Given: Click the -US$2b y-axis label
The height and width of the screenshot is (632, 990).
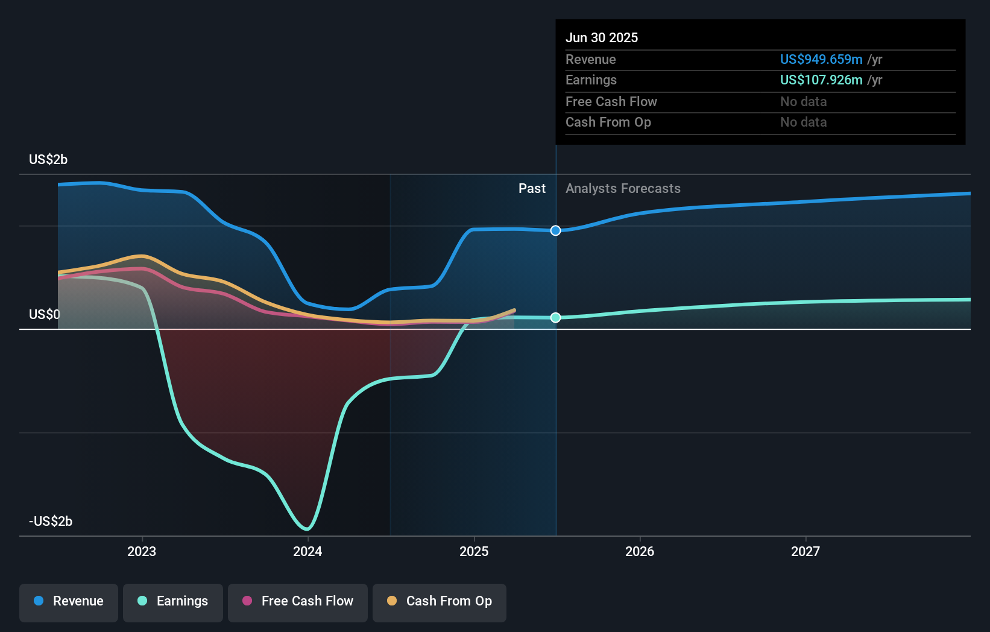Looking at the screenshot, I should [x=51, y=521].
